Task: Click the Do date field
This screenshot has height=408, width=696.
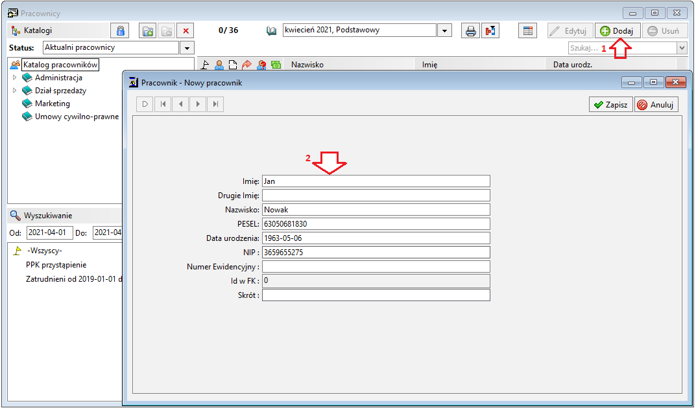Action: (x=108, y=232)
